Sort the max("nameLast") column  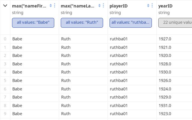(99, 6)
